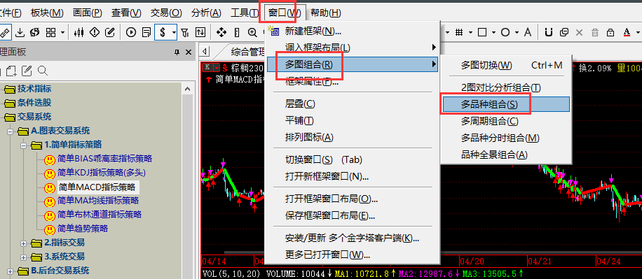The image size is (642, 279).
Task: Click the globe refresh sync icon
Action: coord(35,32)
